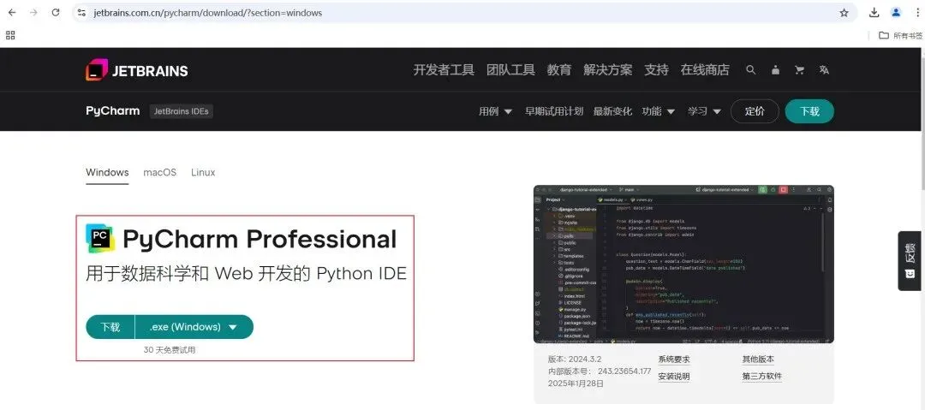Open the 早期试用计划 page
The image size is (925, 410).
pos(554,111)
